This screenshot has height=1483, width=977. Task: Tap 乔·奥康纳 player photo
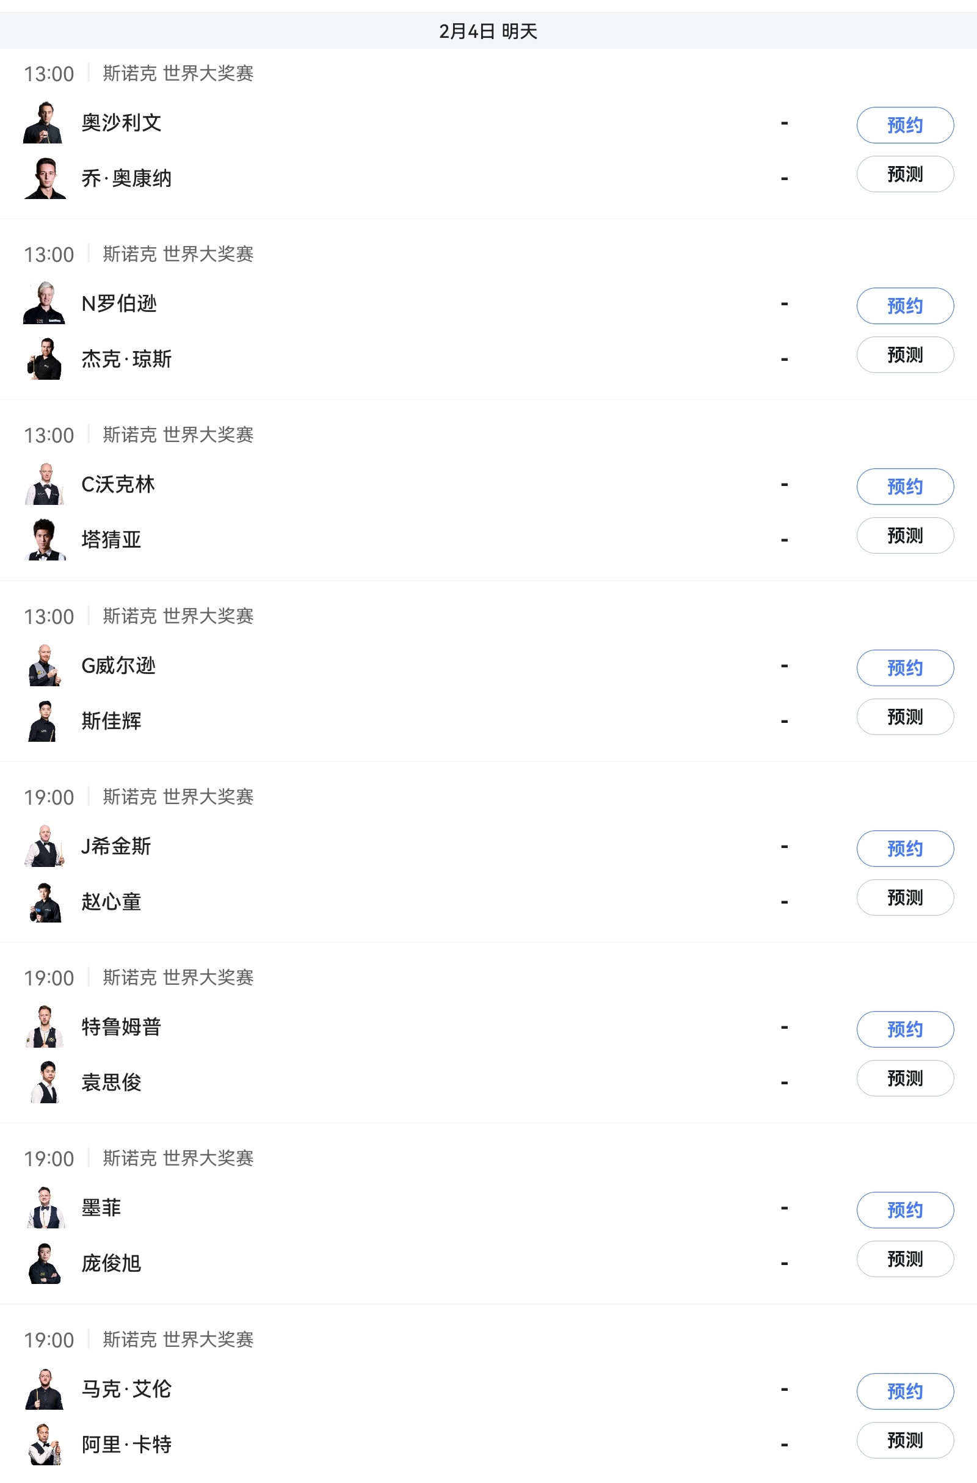point(45,178)
